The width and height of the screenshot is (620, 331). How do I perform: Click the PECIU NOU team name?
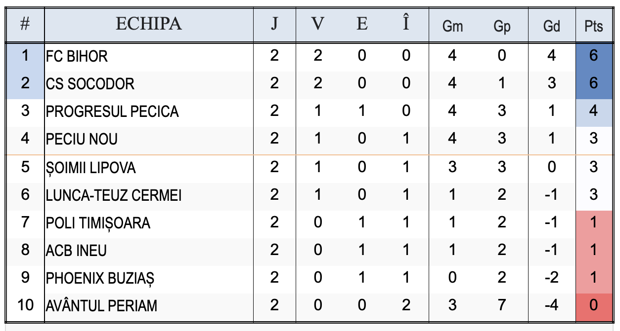pyautogui.click(x=82, y=139)
